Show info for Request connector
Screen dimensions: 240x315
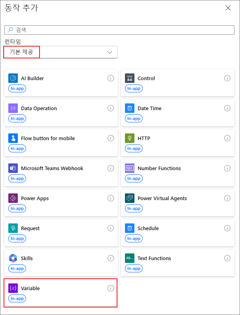point(111,228)
